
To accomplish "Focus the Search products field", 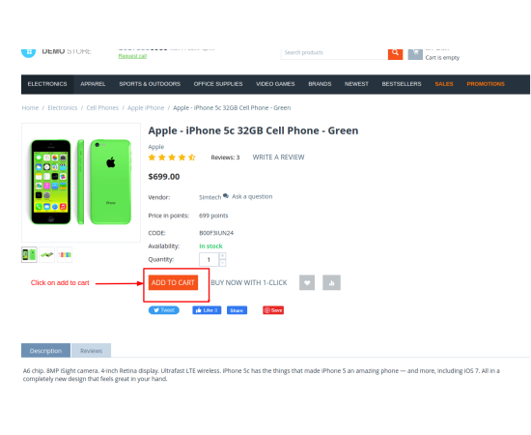I will pos(335,53).
